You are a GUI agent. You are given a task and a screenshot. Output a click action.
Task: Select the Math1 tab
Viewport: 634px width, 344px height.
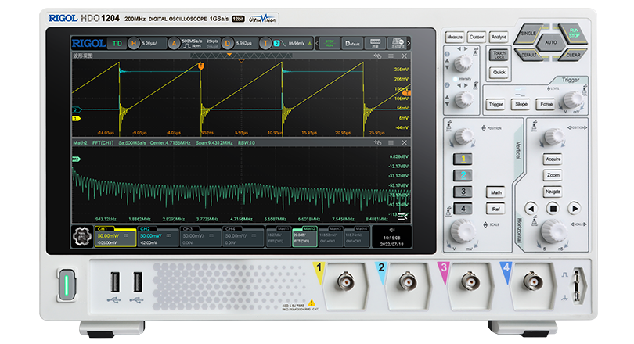[278, 236]
